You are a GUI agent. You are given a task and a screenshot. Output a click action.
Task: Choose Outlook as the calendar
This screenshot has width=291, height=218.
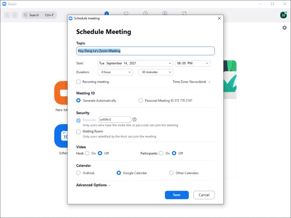point(79,173)
